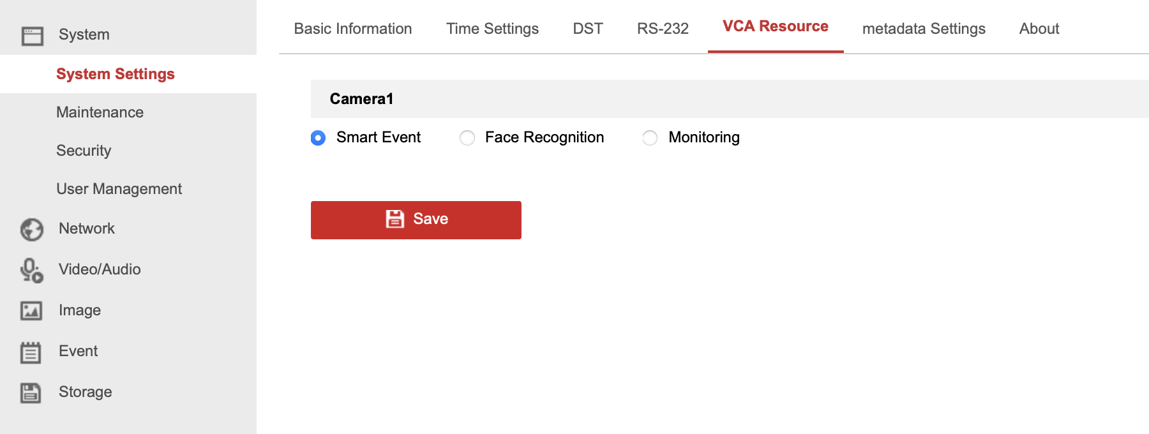Open the Maintenance page
This screenshot has height=434, width=1149.
pyautogui.click(x=100, y=112)
